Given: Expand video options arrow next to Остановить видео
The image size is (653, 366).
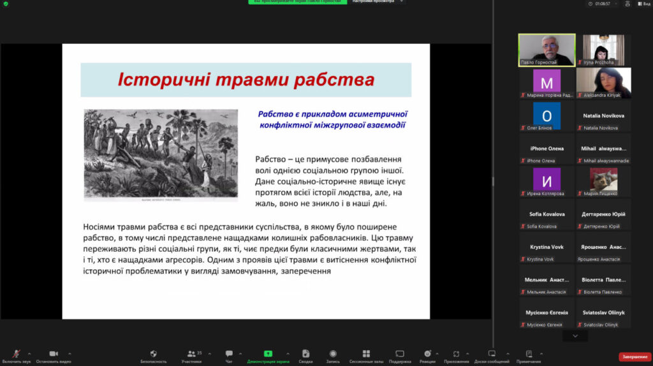Looking at the screenshot, I should [x=70, y=353].
